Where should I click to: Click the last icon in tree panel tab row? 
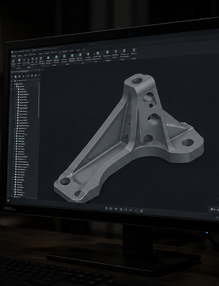pyautogui.click(x=39, y=75)
